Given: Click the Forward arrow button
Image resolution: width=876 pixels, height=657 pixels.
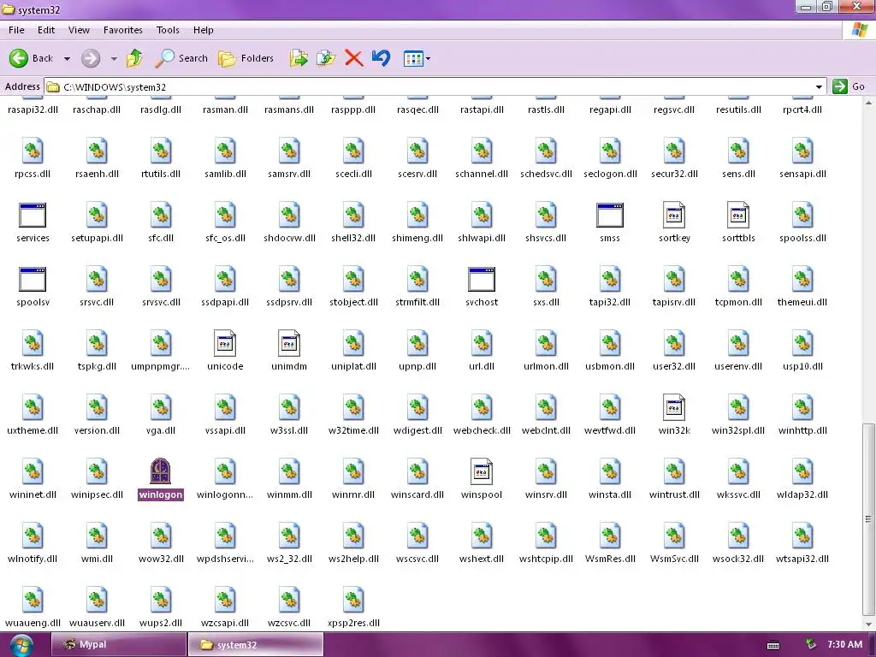Looking at the screenshot, I should click(x=91, y=58).
